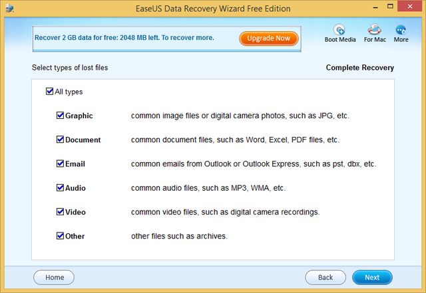
Task: Uncheck the Email checkbox
Action: point(60,163)
